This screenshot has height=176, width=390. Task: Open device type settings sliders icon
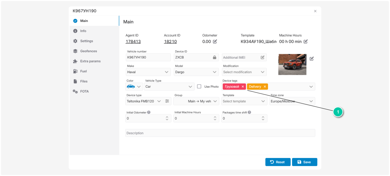pos(167,101)
